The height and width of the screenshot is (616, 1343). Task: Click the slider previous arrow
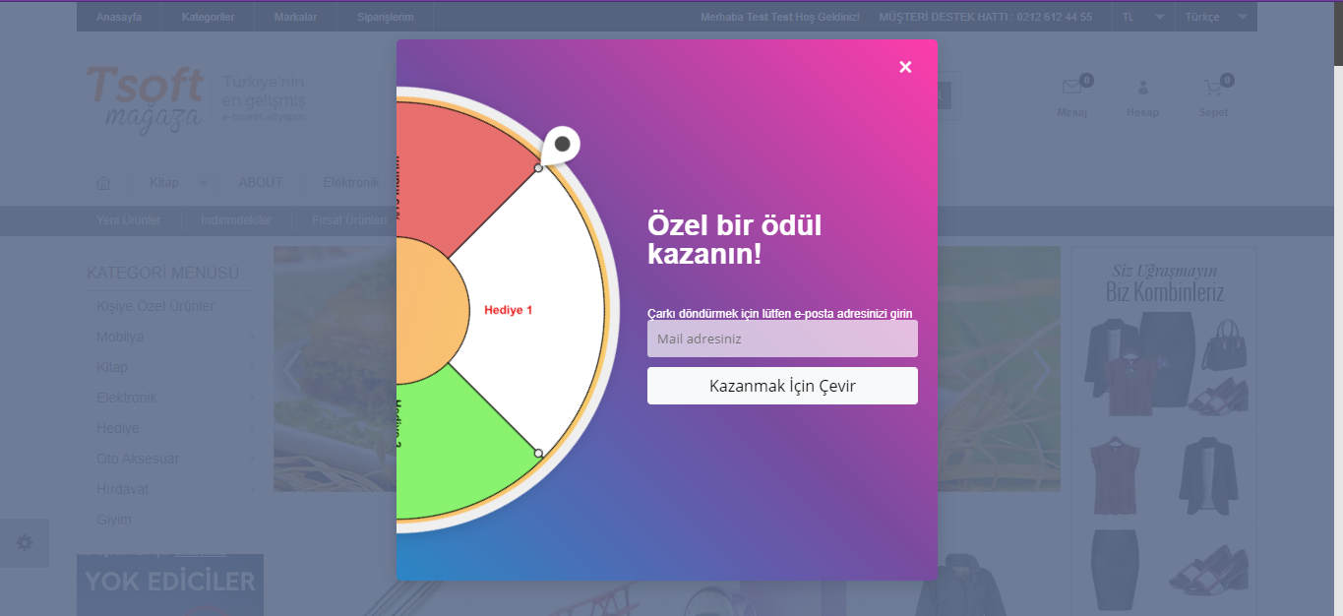click(x=291, y=367)
